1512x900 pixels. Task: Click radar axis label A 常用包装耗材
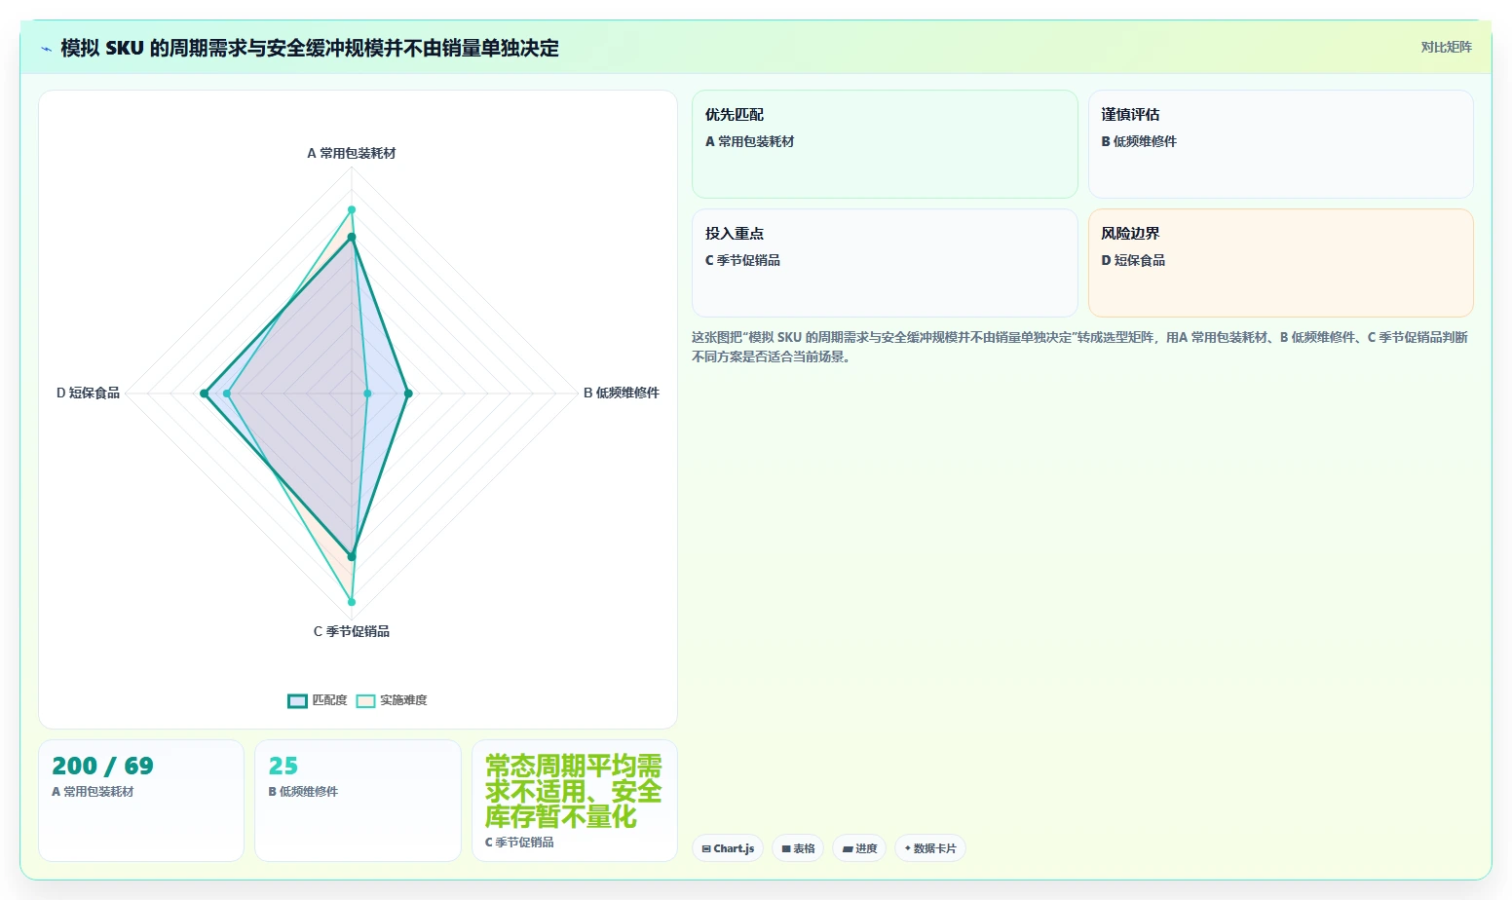[352, 153]
